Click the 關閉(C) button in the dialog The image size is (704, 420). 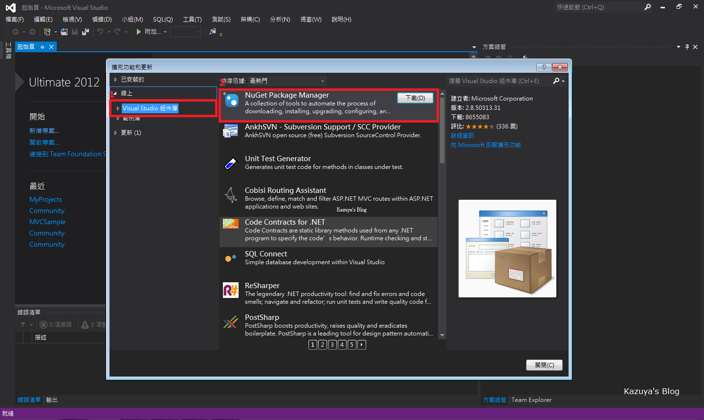(545, 365)
